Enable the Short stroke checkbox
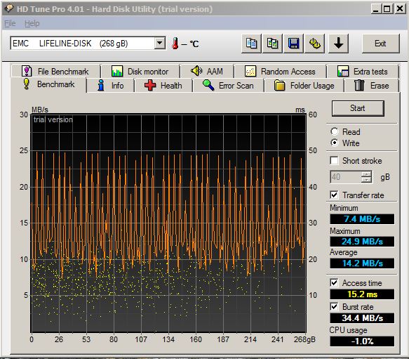The height and width of the screenshot is (359, 409). (x=334, y=160)
